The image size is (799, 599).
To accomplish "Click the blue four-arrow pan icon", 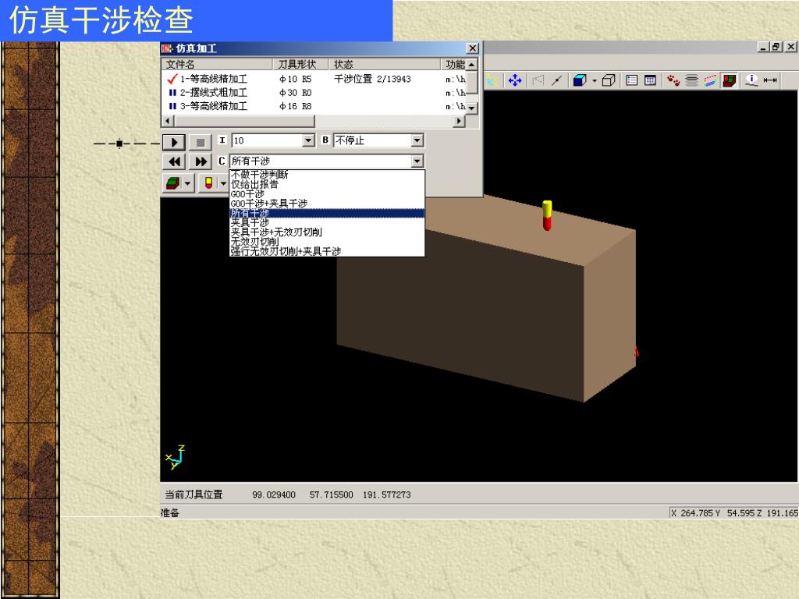I will (x=515, y=80).
